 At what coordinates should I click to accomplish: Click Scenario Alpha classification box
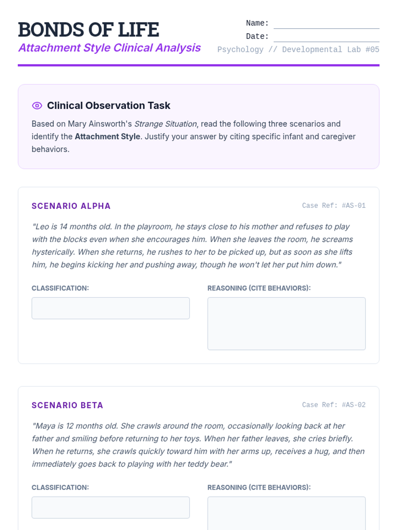(x=110, y=308)
